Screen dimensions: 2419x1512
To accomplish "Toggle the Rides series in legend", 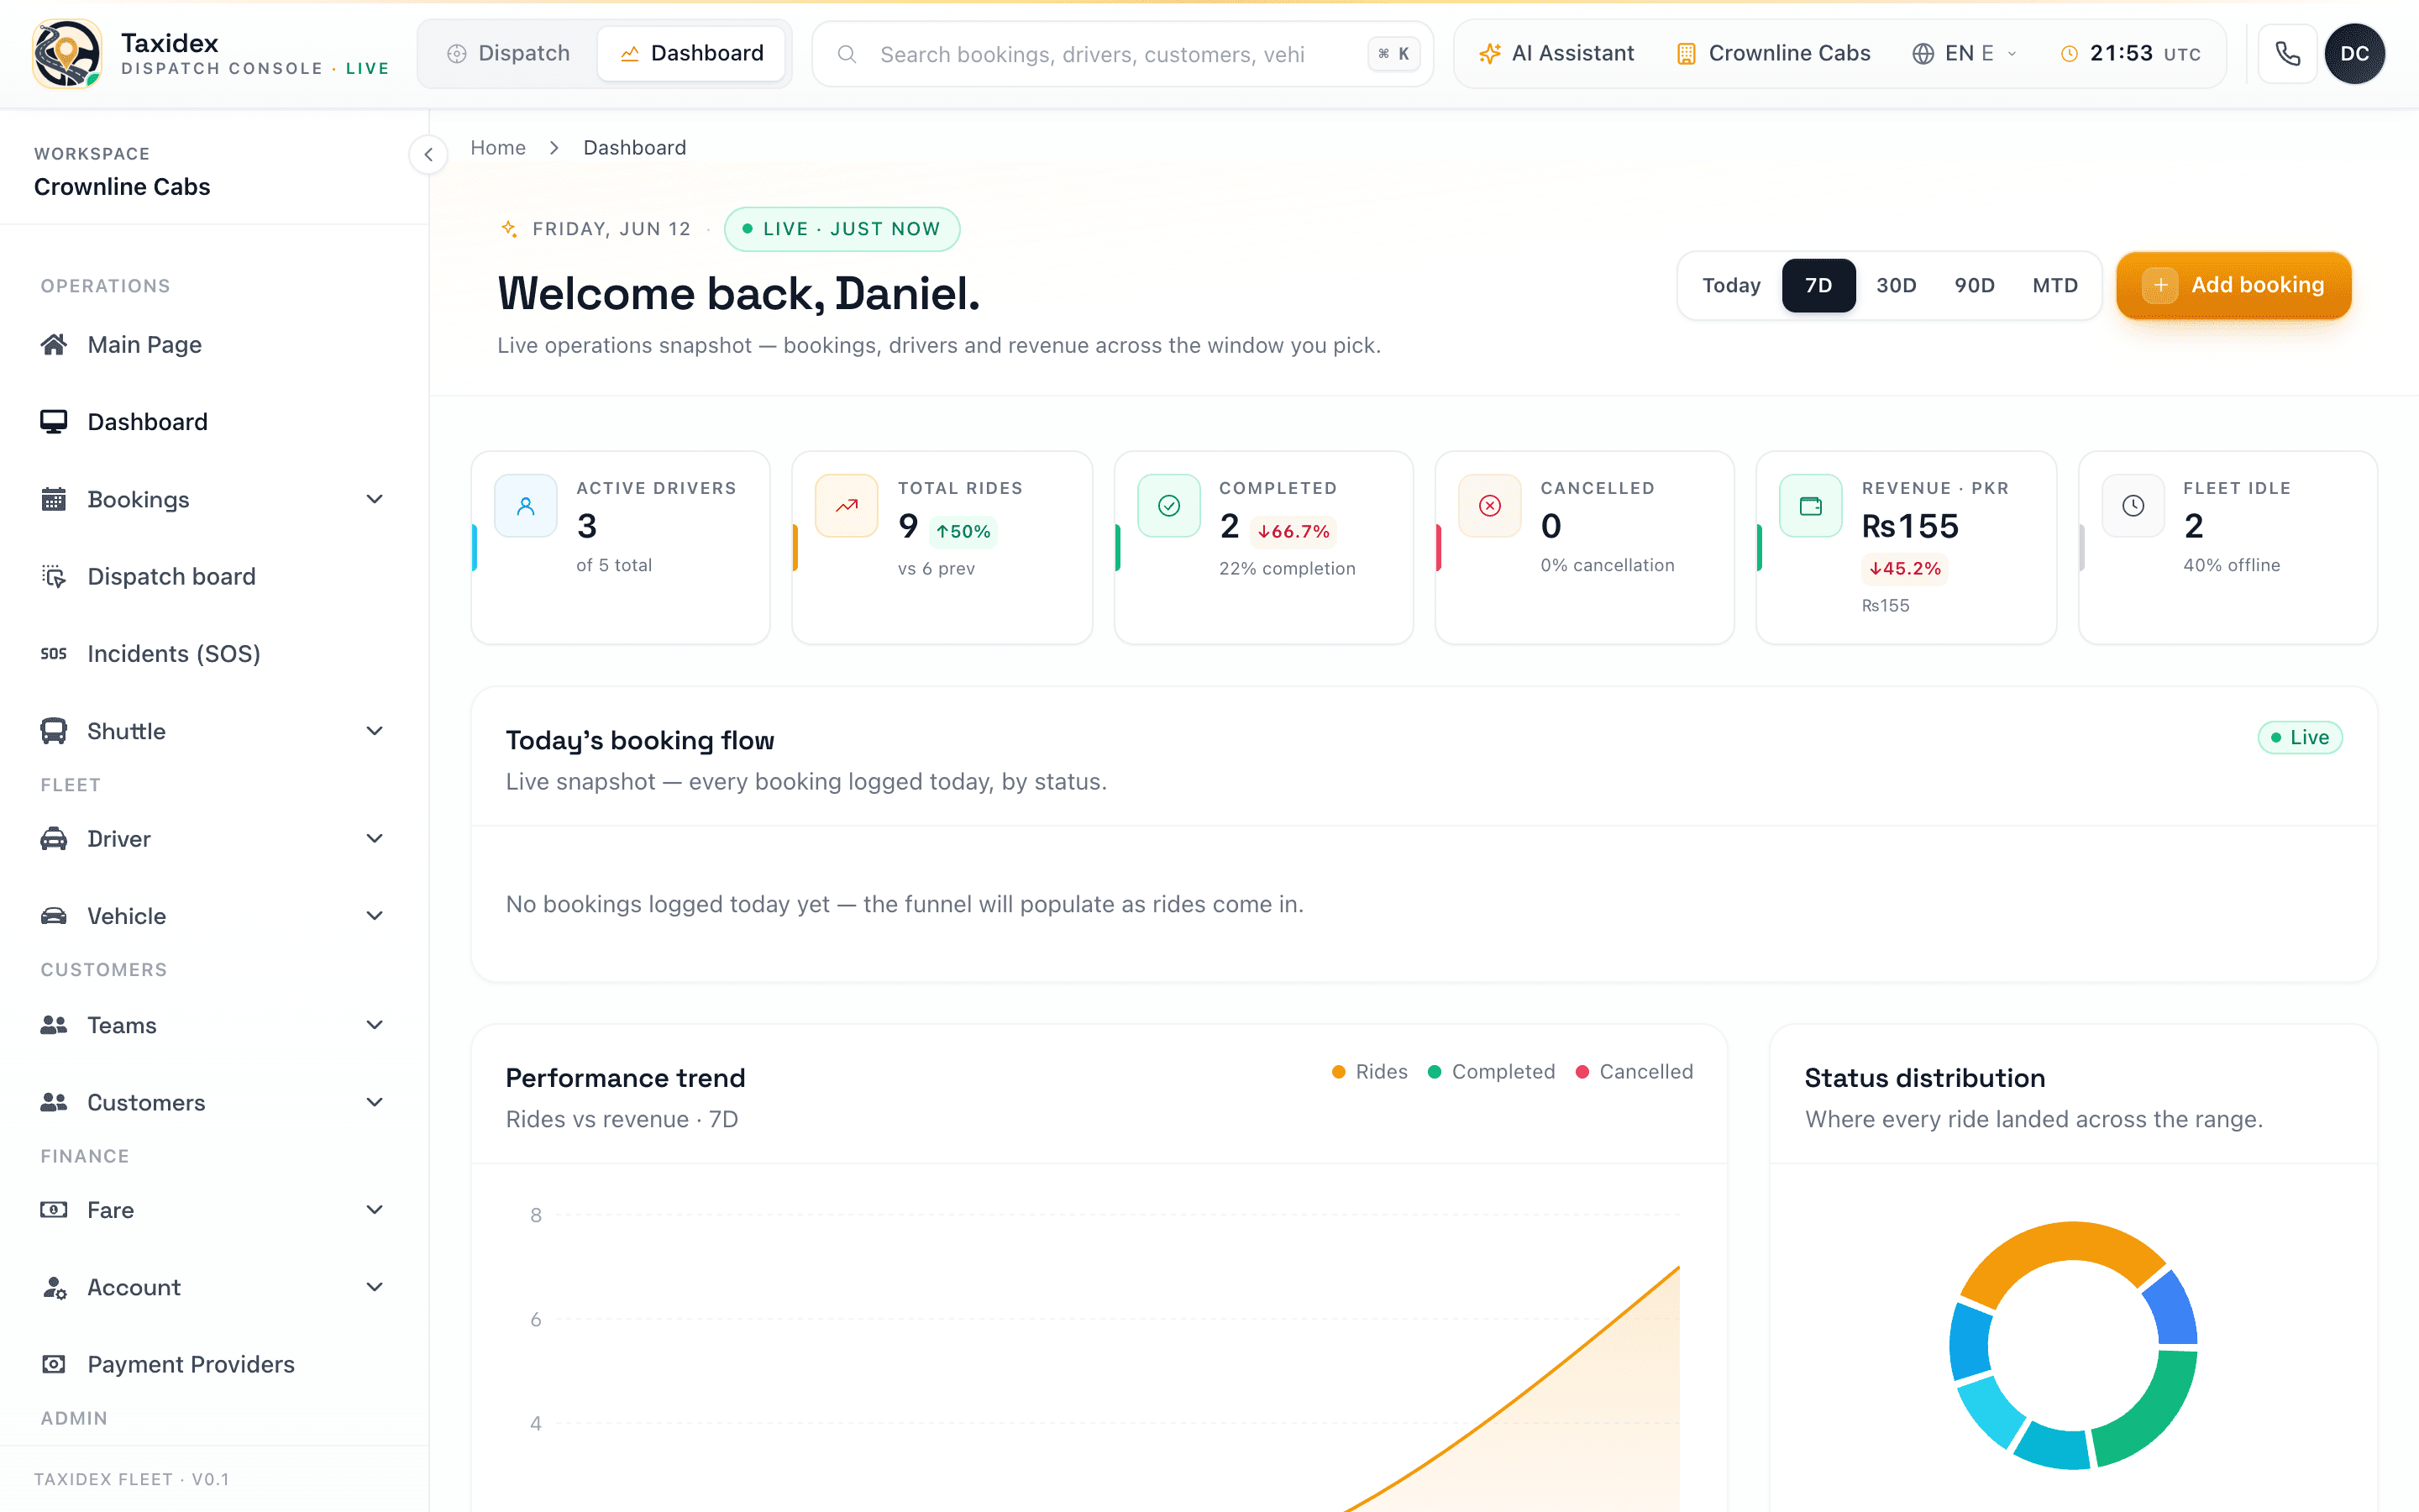I will pyautogui.click(x=1369, y=1072).
